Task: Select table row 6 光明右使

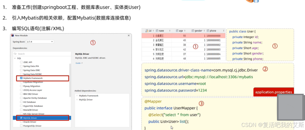Action: click(184, 59)
